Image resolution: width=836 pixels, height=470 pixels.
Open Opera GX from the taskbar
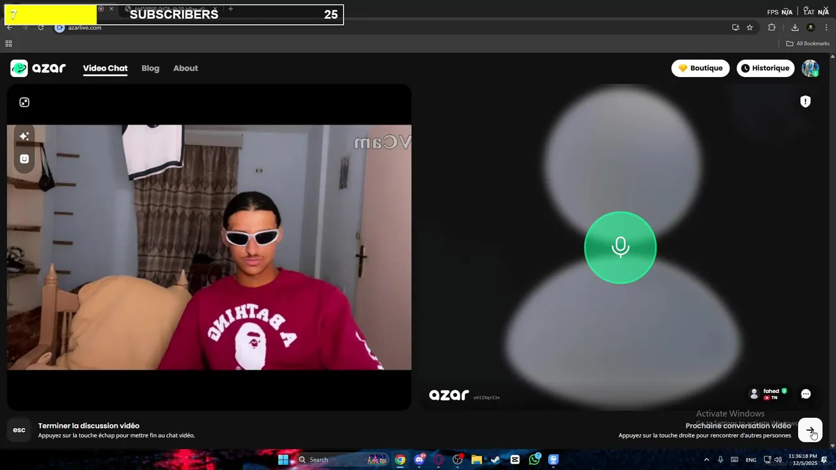439,460
